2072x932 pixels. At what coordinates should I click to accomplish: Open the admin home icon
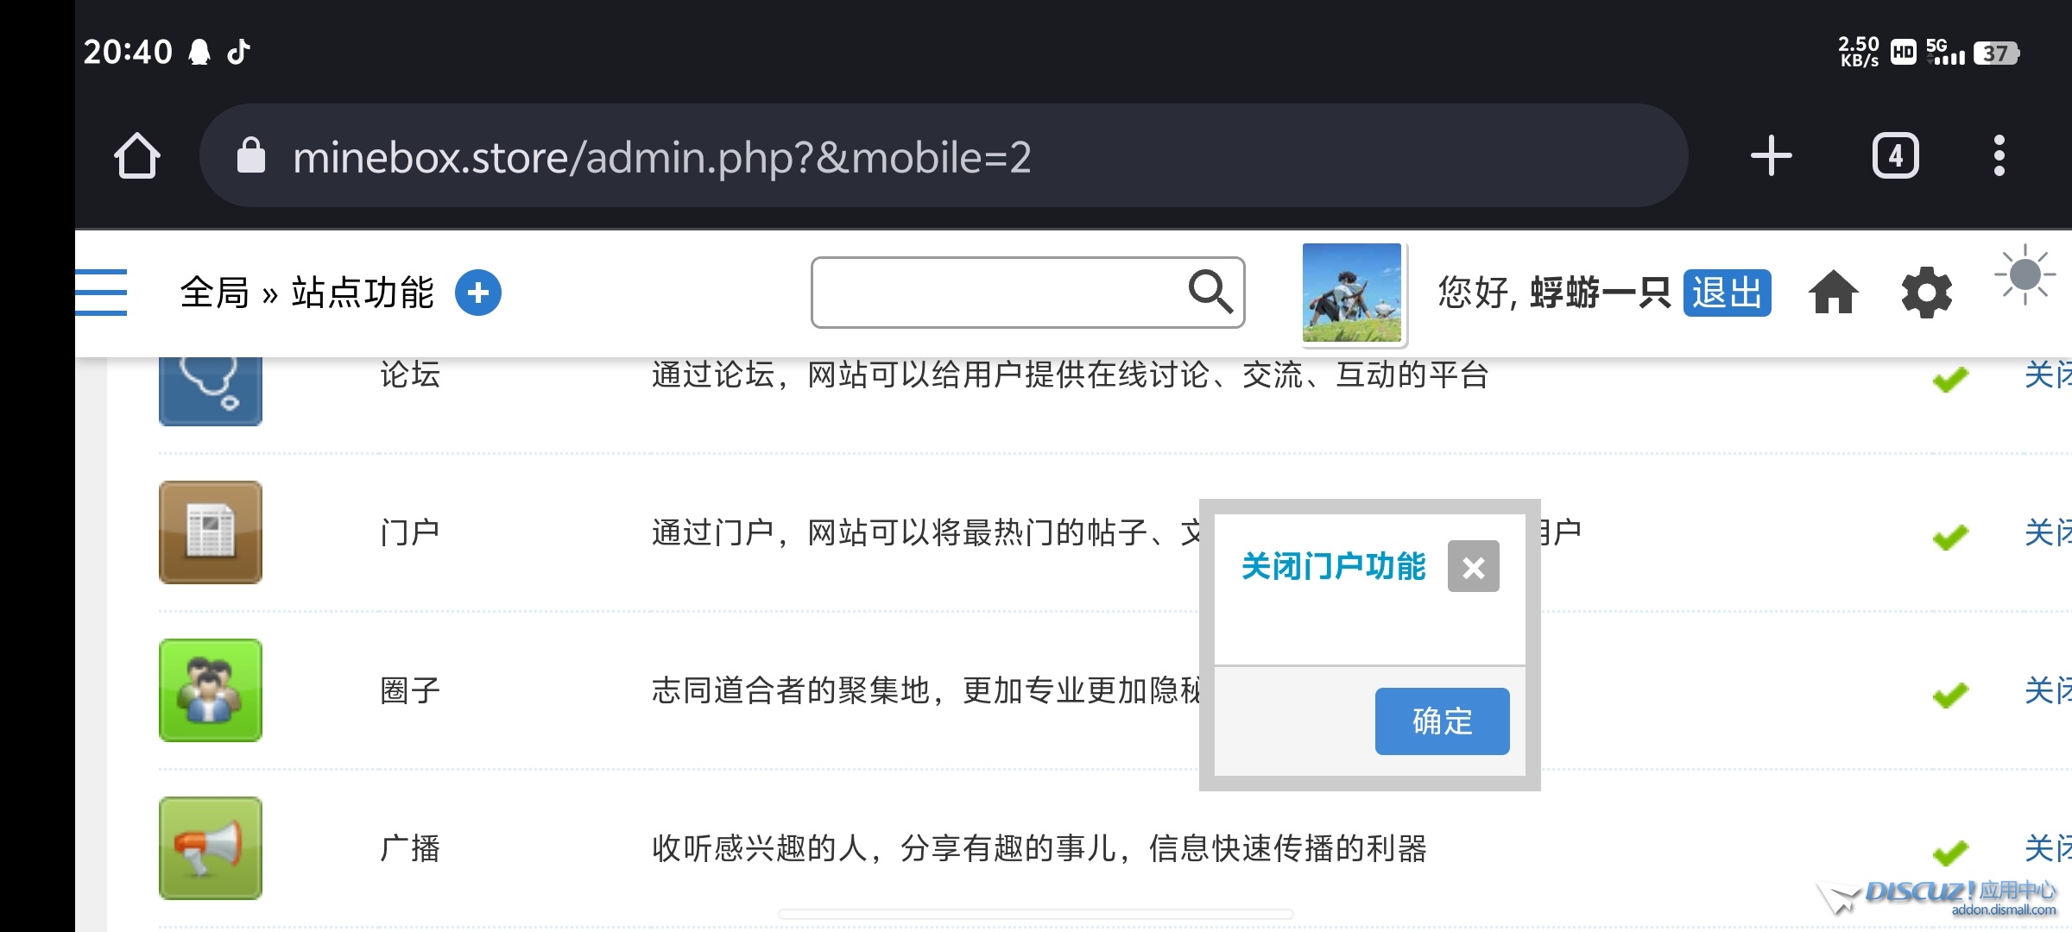[1833, 293]
